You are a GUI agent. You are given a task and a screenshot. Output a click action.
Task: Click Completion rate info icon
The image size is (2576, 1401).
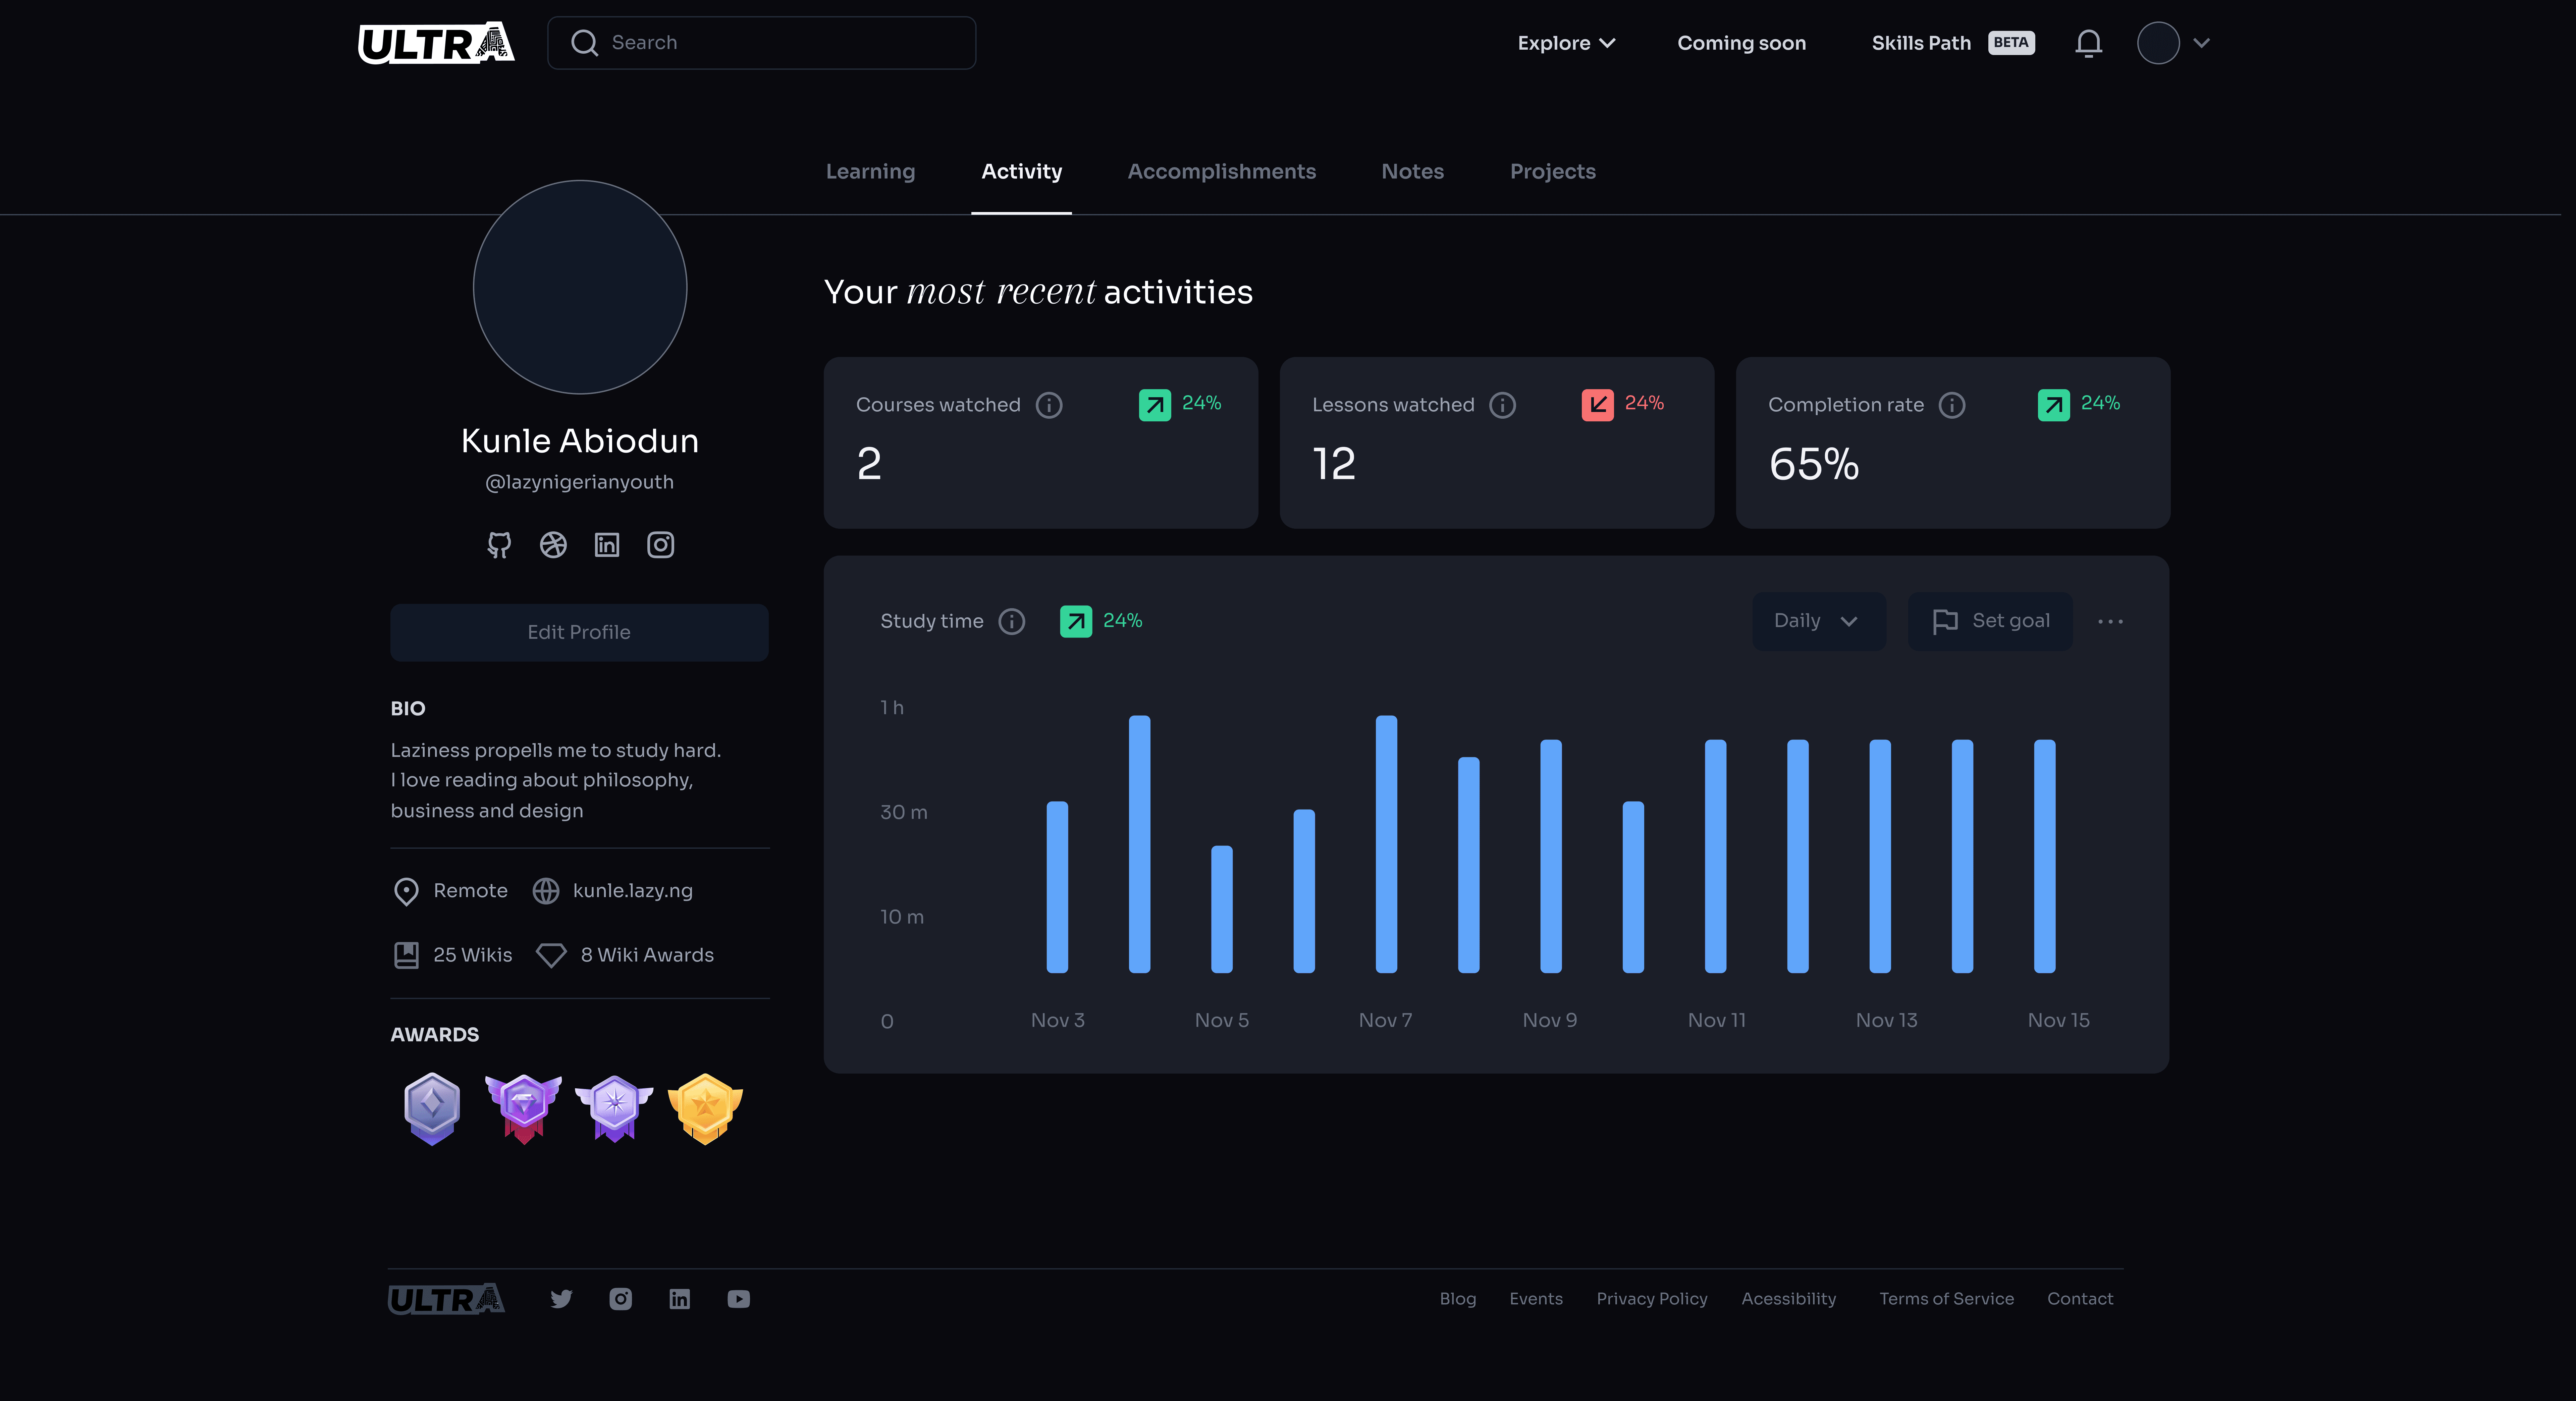1952,405
